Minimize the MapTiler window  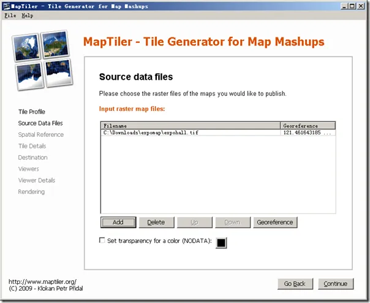(344, 6)
